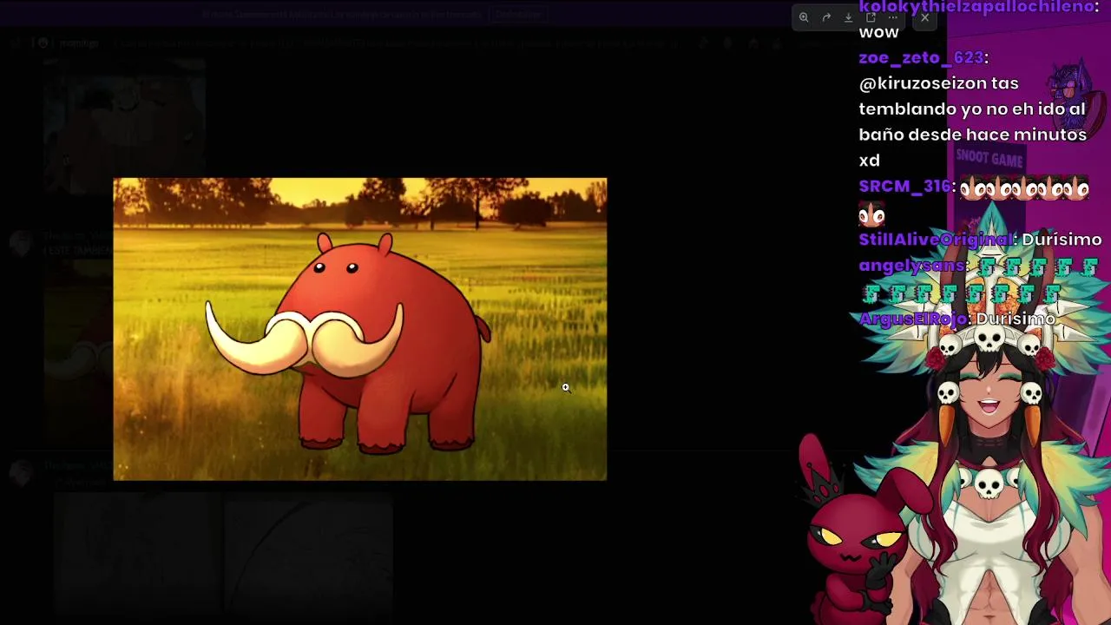
Task: Download the image via the download icon
Action: pos(849,17)
